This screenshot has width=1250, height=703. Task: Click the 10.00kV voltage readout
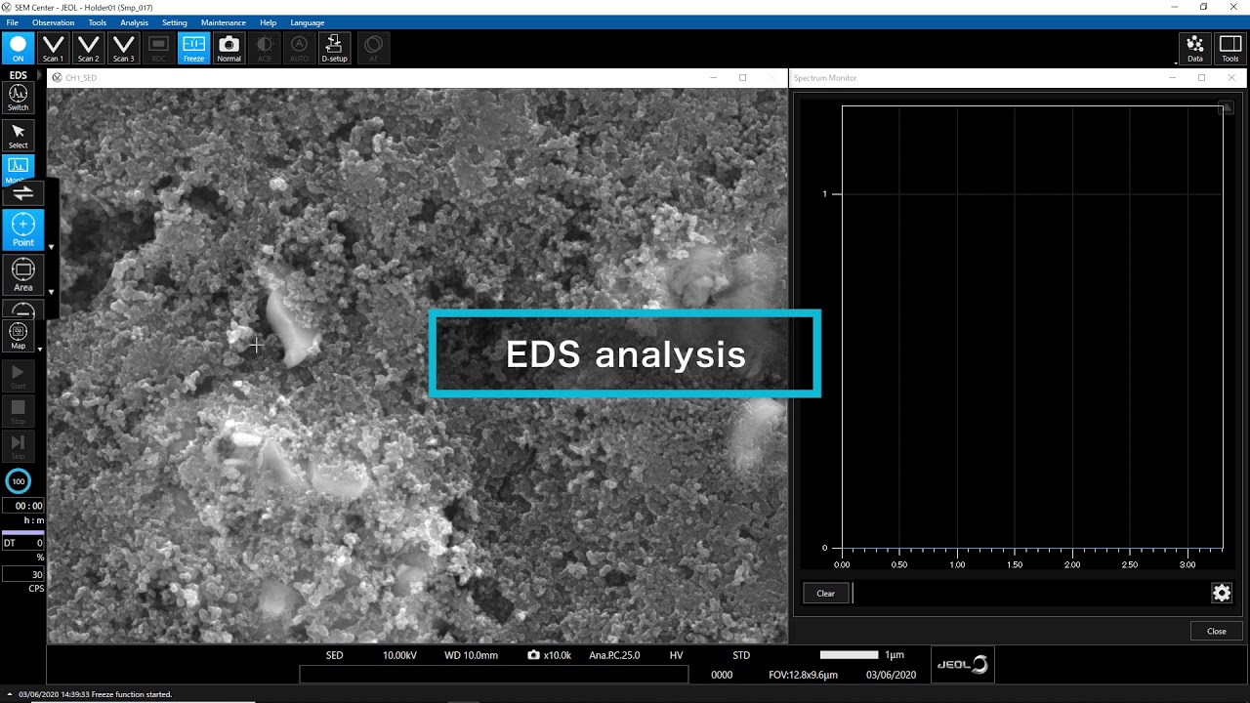coord(400,655)
